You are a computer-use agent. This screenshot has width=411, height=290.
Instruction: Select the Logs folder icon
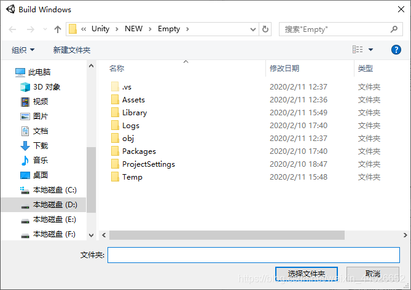pos(115,125)
